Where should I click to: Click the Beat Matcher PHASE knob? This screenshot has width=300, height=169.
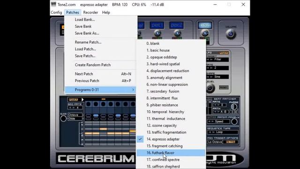234,107
